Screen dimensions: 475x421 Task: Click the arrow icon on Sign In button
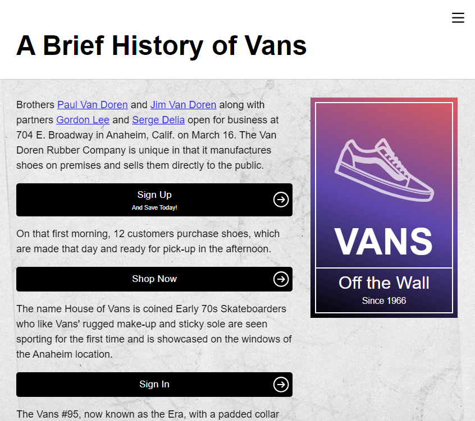pyautogui.click(x=281, y=385)
